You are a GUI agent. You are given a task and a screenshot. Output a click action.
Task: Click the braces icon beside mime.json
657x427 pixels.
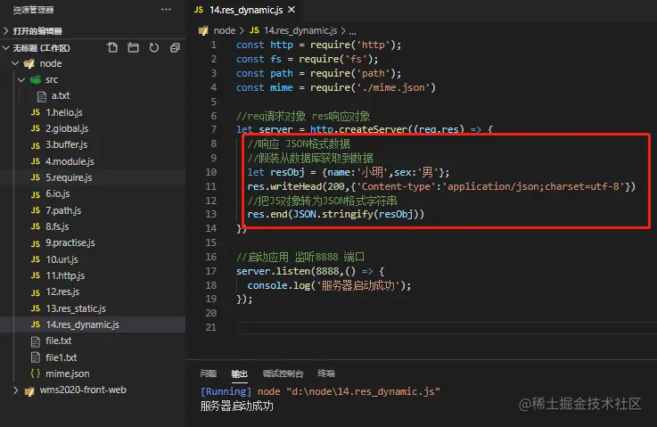click(36, 374)
